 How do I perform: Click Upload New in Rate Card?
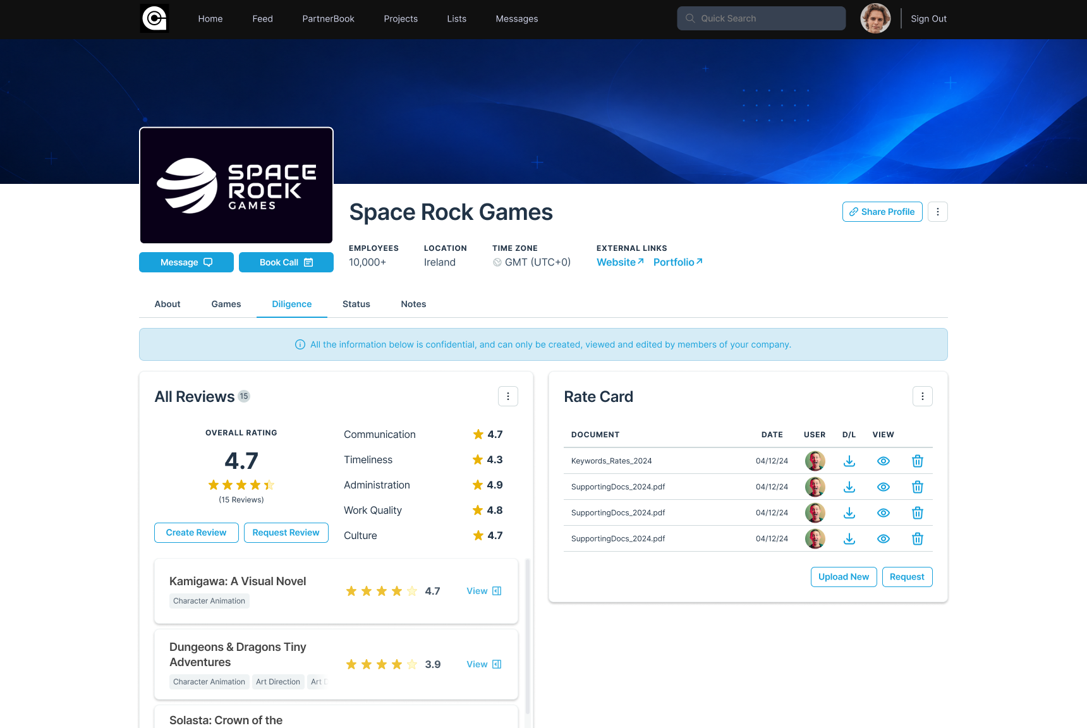pos(844,577)
